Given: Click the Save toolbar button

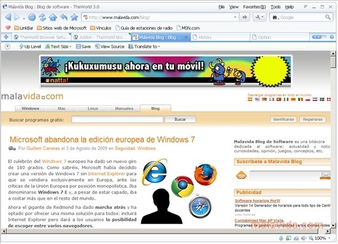Looking at the screenshot, I should [83, 46].
